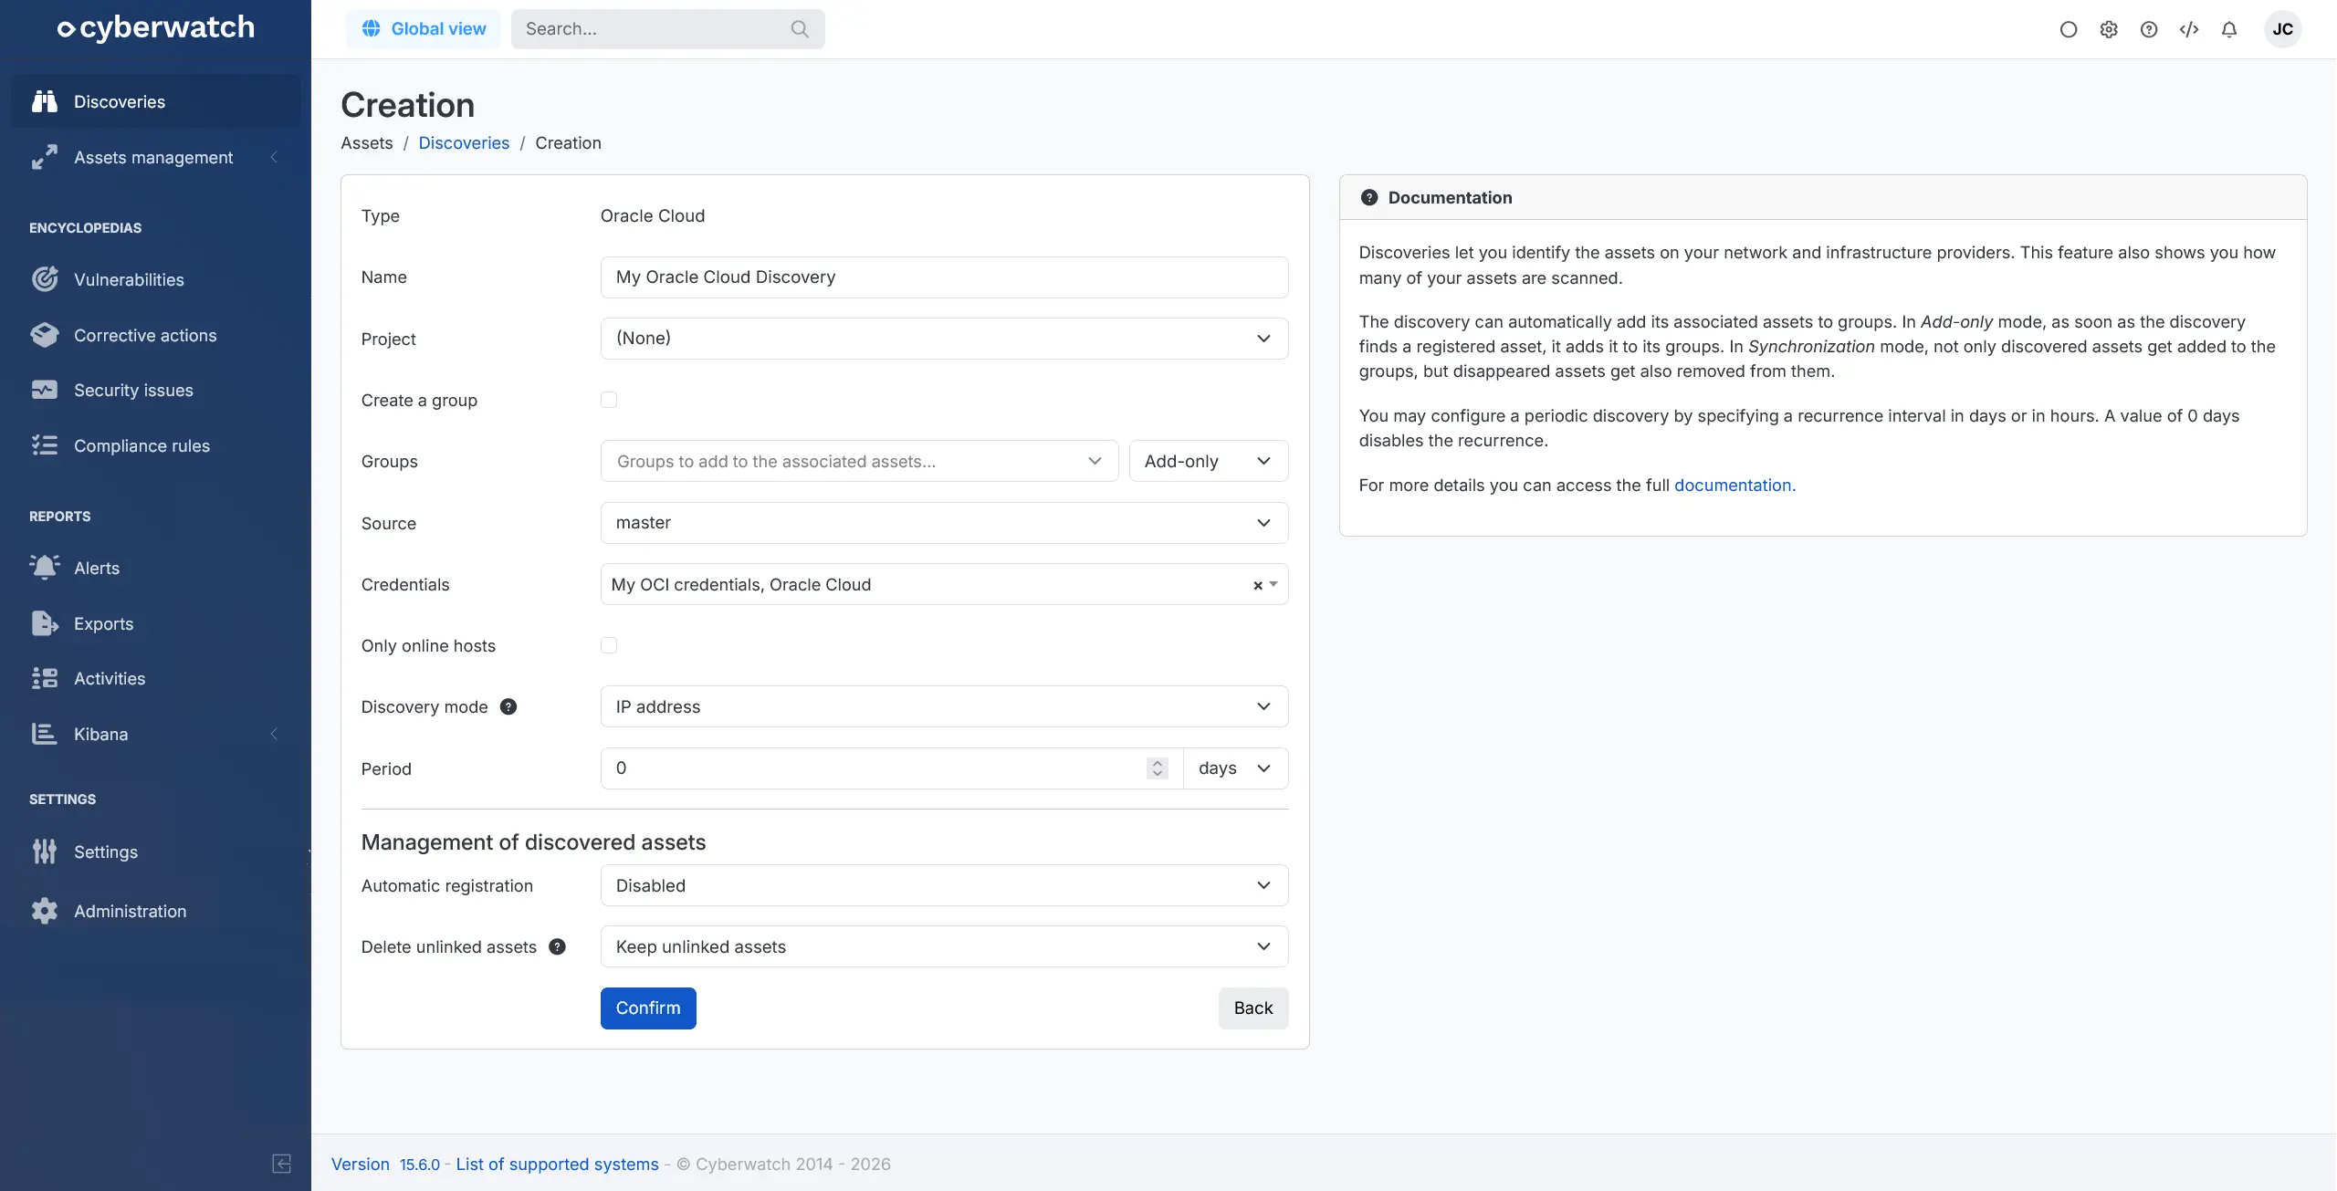Open the full documentation link
This screenshot has width=2337, height=1191.
point(1734,485)
